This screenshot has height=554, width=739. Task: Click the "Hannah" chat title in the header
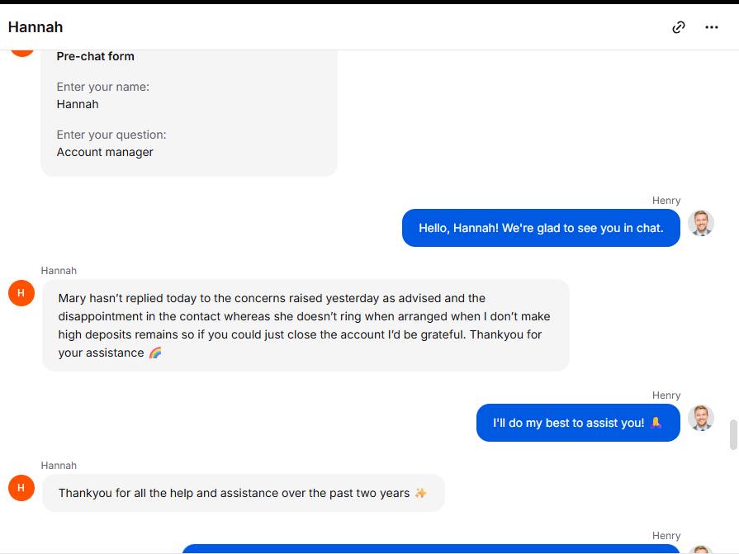point(36,27)
